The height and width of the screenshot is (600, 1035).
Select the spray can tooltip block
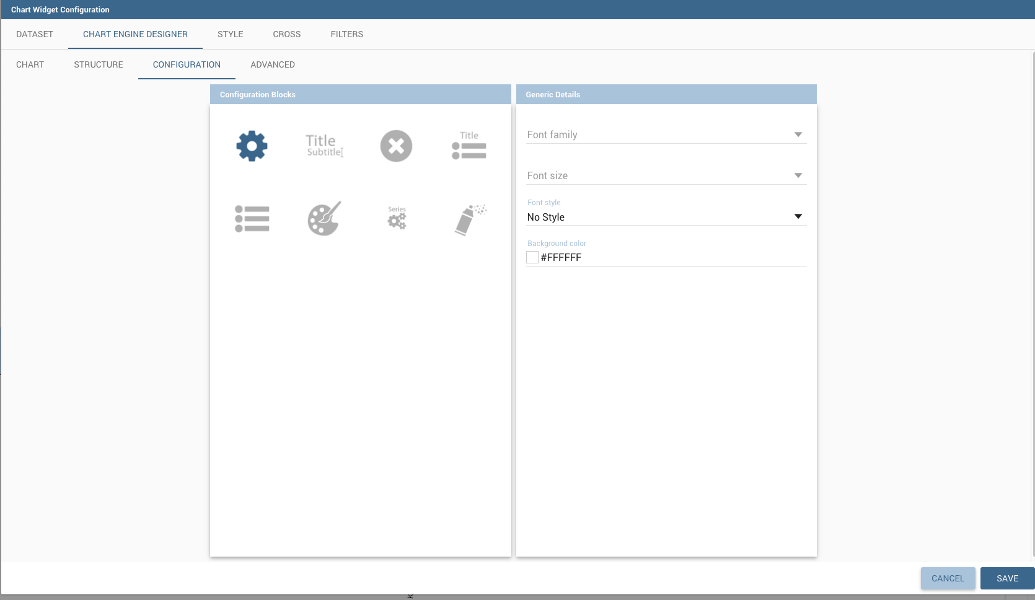[x=469, y=218]
